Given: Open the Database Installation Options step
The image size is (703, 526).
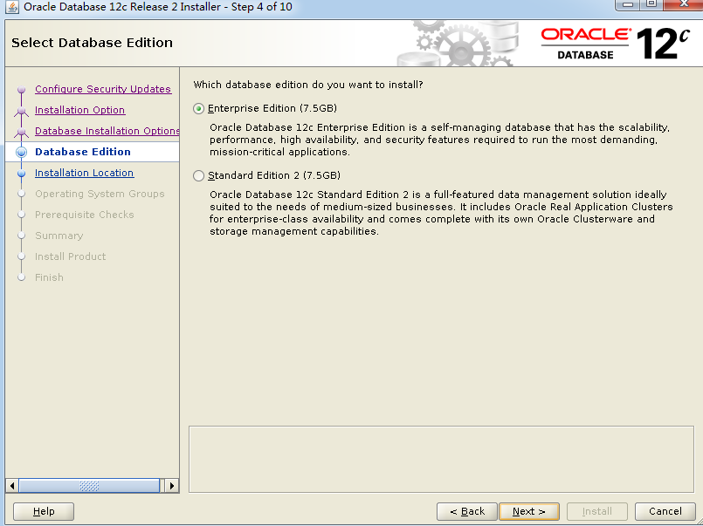Looking at the screenshot, I should point(107,131).
